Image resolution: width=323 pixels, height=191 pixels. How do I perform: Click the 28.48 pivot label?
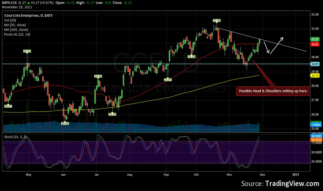(98, 76)
